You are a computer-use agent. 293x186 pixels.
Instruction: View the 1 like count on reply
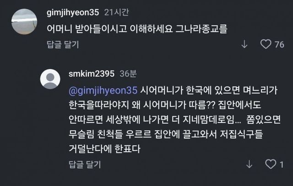[x=282, y=164]
